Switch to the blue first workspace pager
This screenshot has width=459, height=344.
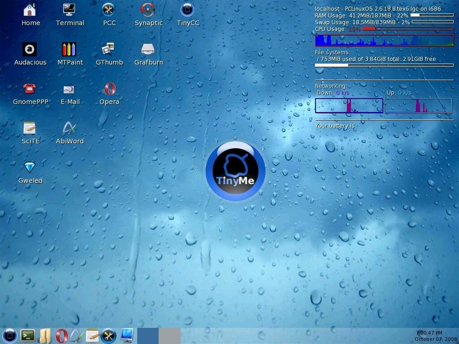click(148, 336)
